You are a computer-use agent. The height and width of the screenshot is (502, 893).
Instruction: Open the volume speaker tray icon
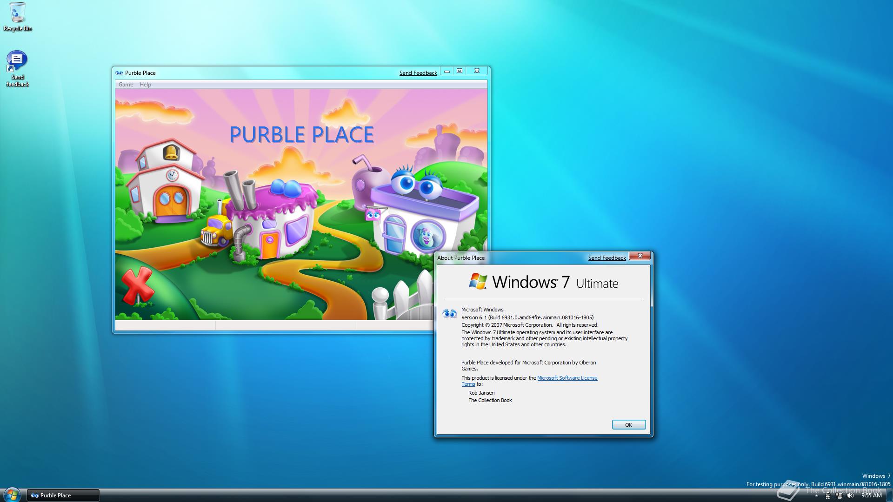850,496
